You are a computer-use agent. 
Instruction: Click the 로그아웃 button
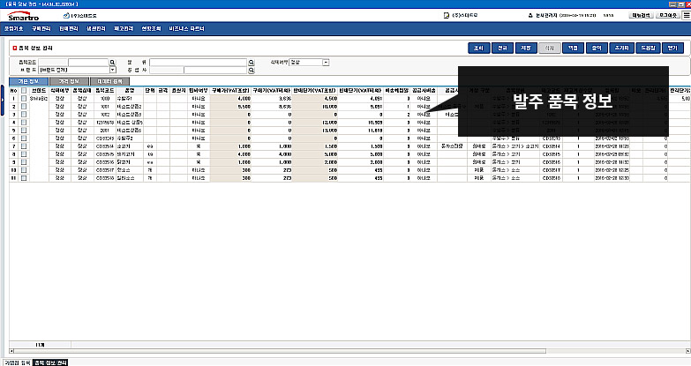point(668,15)
